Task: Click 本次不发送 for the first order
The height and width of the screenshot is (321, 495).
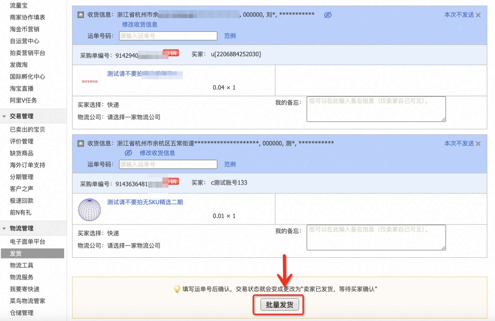Action: point(459,15)
